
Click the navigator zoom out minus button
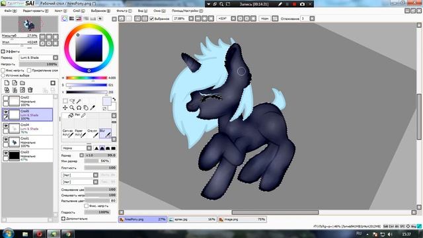42,36
